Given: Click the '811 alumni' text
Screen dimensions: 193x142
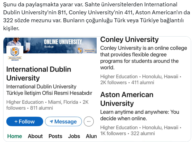Looking at the screenshot, I should tap(41, 108).
